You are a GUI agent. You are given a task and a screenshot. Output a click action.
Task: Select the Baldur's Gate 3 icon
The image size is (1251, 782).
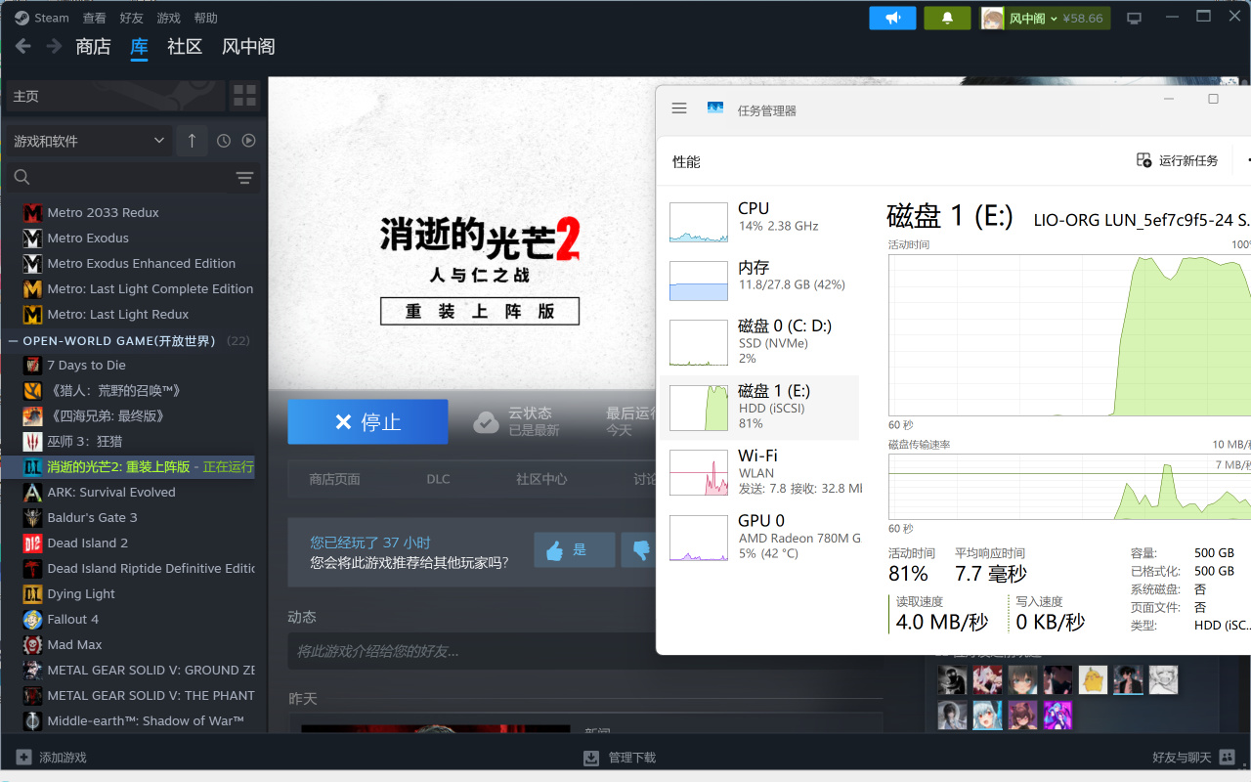32,517
